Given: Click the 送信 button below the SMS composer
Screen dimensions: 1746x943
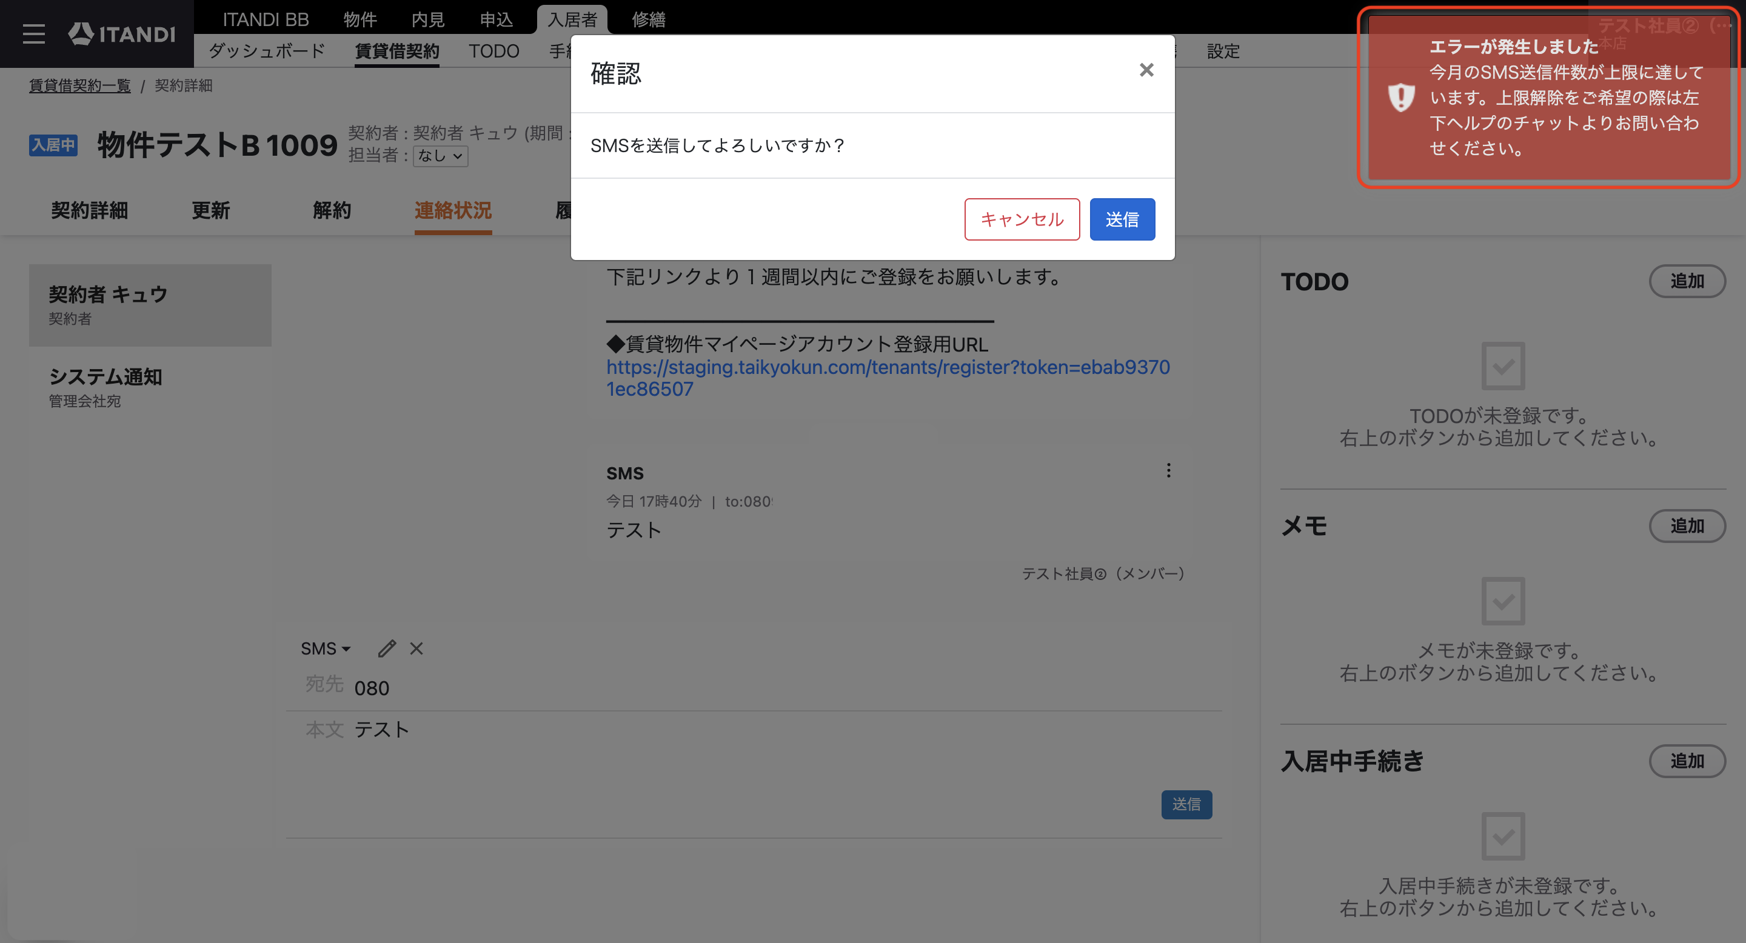Looking at the screenshot, I should tap(1187, 805).
